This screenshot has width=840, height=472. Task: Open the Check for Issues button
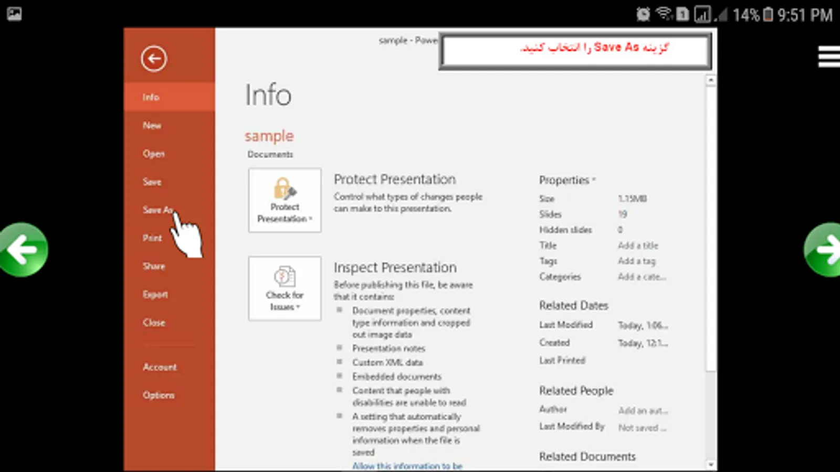[285, 288]
